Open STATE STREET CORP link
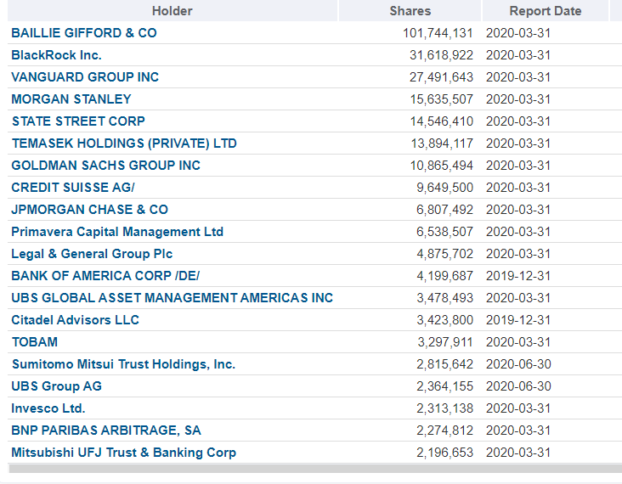The width and height of the screenshot is (622, 484). point(78,121)
